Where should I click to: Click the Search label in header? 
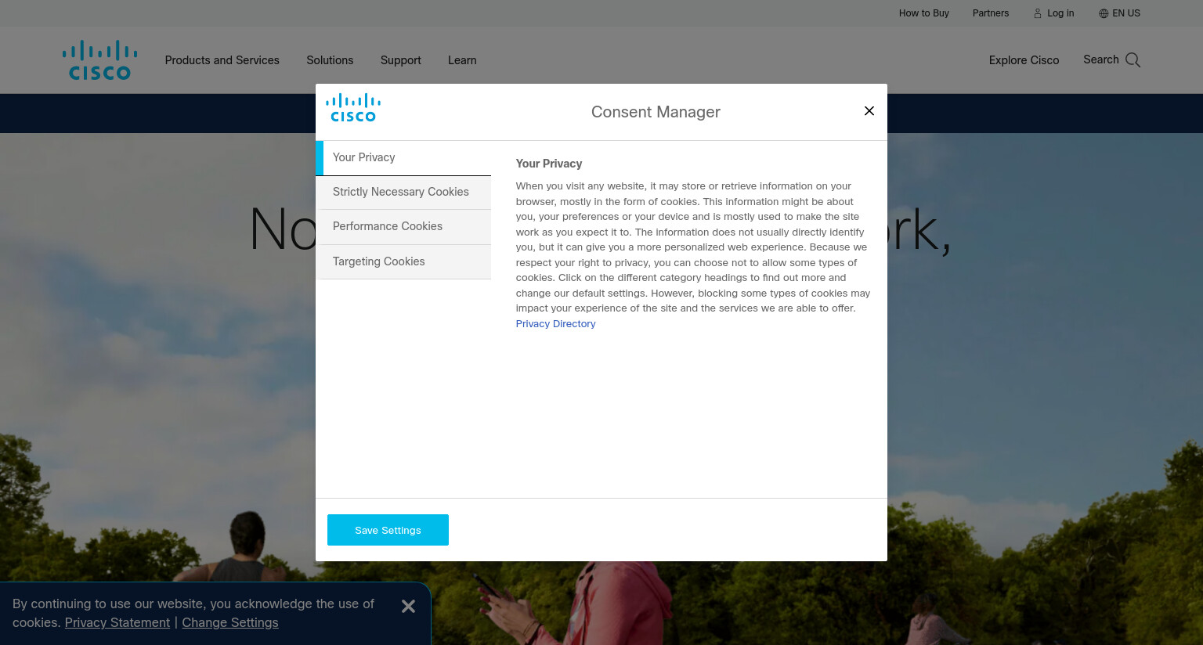pos(1100,59)
